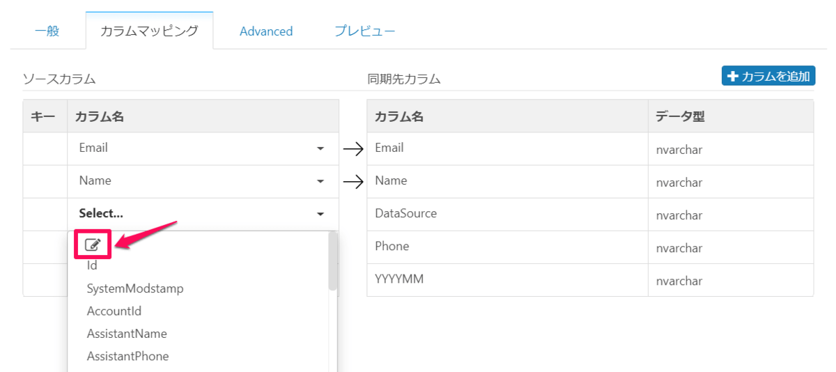Select SystemModstamp in the dropdown list
Screen dimensions: 836x372
tap(135, 288)
